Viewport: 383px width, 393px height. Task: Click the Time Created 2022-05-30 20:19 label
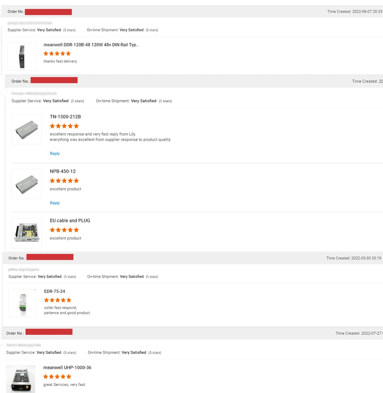pos(354,258)
